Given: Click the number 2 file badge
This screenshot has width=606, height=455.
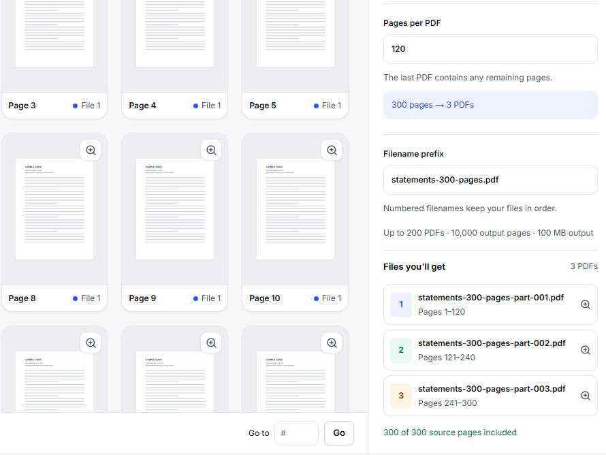Looking at the screenshot, I should coord(401,350).
